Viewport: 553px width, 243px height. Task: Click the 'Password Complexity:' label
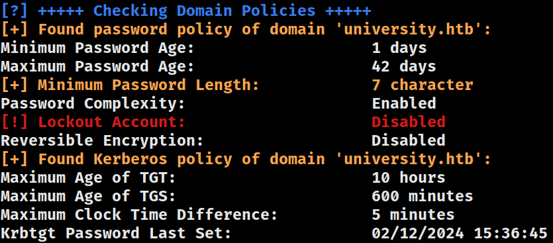click(x=93, y=103)
